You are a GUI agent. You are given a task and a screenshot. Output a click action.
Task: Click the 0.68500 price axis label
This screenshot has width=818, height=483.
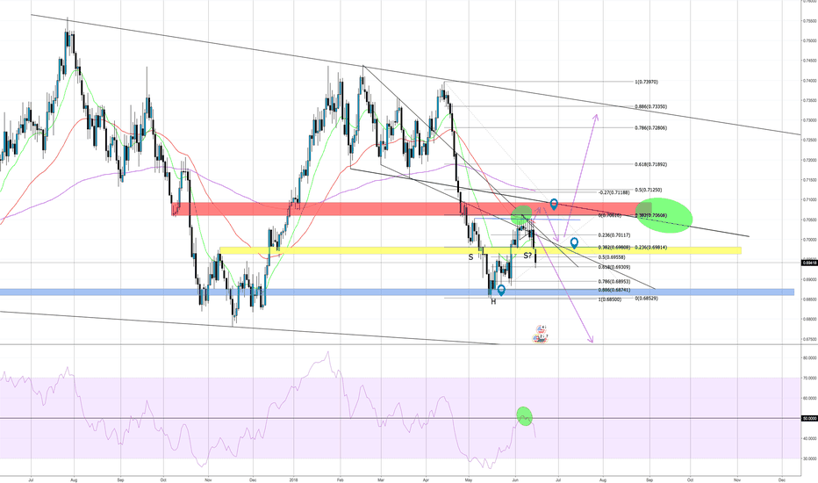809,299
